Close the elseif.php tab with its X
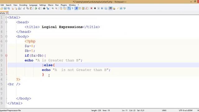The width and height of the screenshot is (199, 112). 7,13
